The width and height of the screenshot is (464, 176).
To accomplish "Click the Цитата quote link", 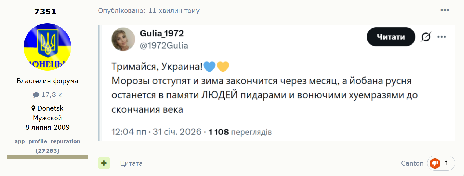I will click(x=131, y=163).
